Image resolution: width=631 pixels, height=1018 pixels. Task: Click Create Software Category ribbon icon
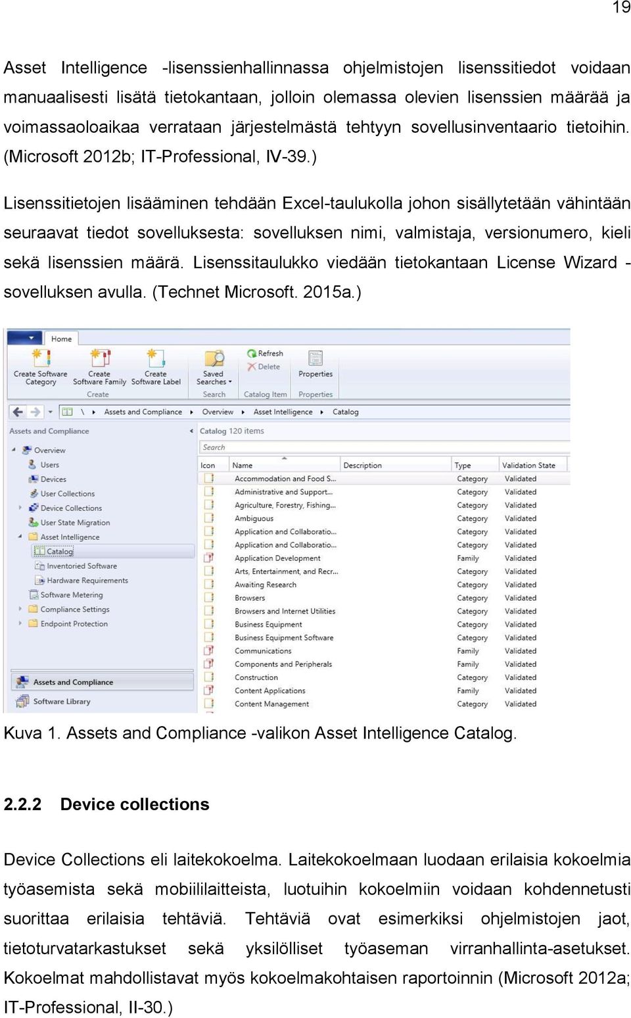click(41, 367)
